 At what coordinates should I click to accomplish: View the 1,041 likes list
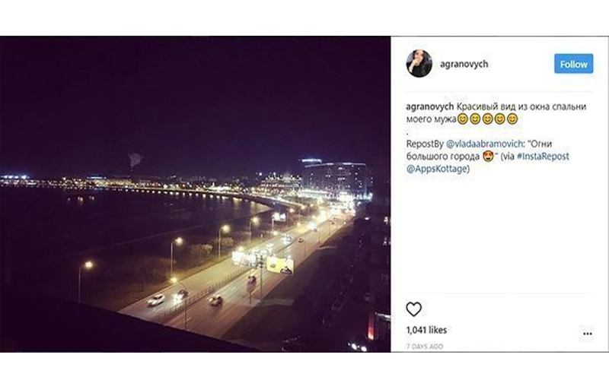(426, 330)
